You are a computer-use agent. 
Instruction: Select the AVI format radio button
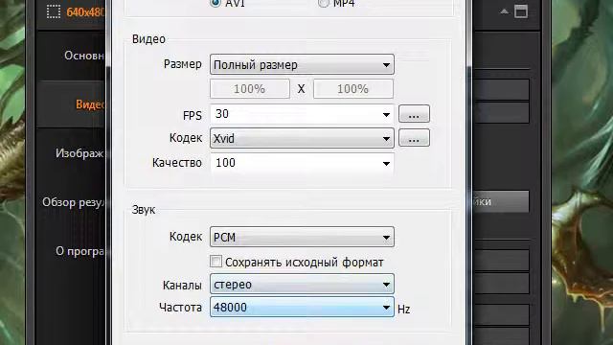point(216,3)
